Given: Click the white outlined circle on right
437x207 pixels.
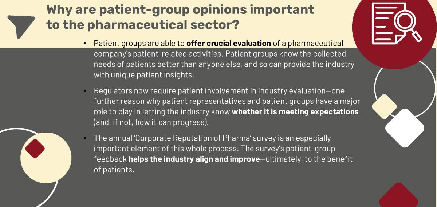Looking at the screenshot, I should (406, 89).
